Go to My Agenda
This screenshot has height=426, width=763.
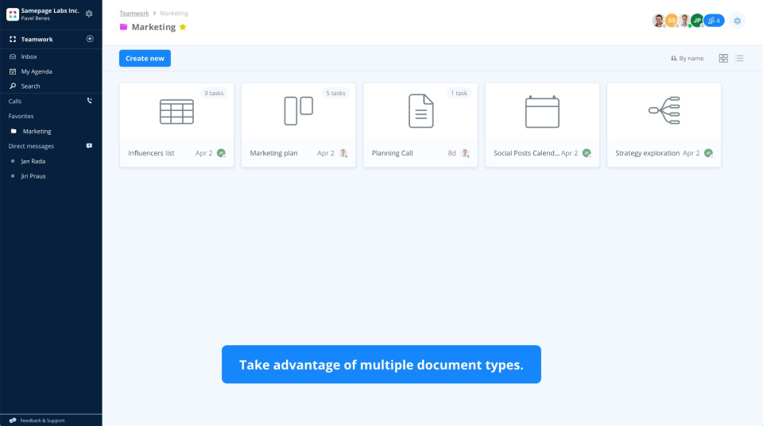coord(37,71)
